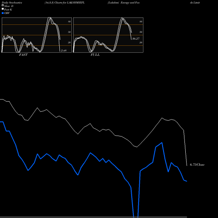Select the 'Slow D' legend label
This screenshot has width=218, height=218.
point(9,6)
